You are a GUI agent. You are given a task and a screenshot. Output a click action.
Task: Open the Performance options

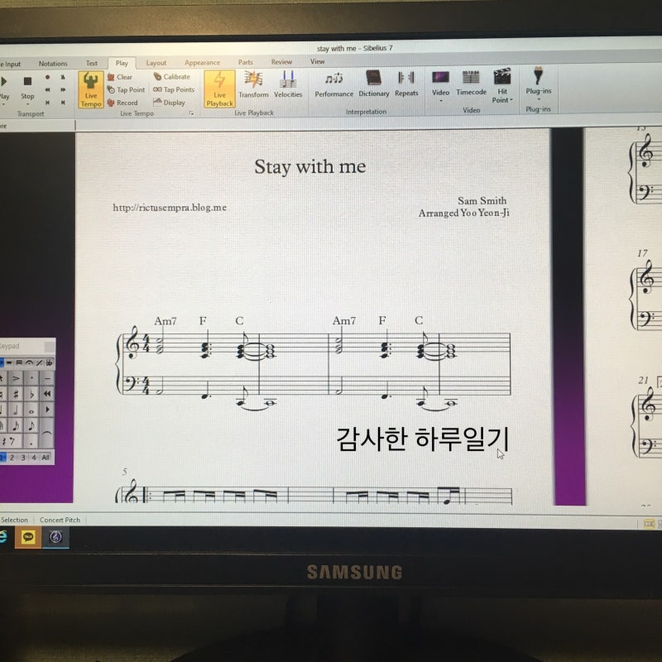pyautogui.click(x=334, y=84)
